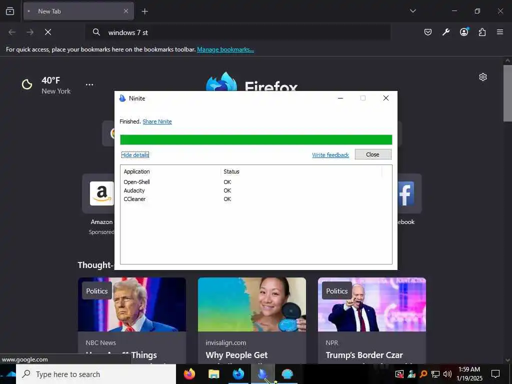The height and width of the screenshot is (384, 512).
Task: Focus the address bar showing 'windows 7 st'
Action: 237,32
